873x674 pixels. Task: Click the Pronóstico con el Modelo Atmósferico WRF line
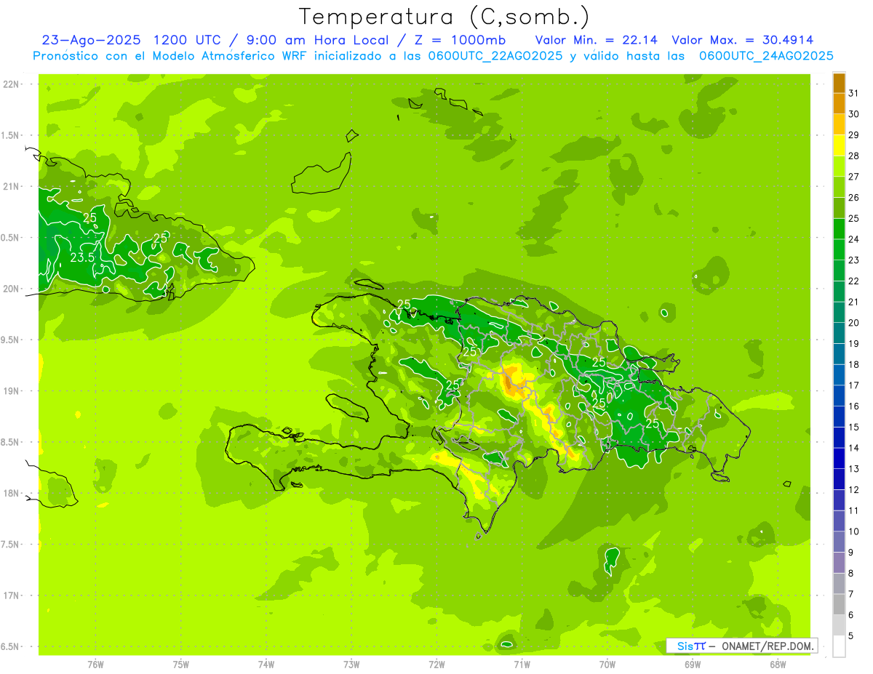pyautogui.click(x=433, y=56)
